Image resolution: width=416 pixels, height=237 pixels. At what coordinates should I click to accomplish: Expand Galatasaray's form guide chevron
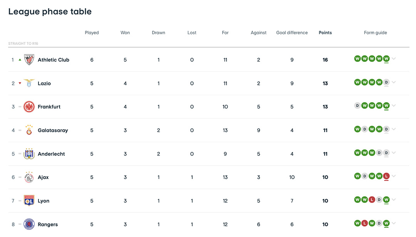(394, 129)
